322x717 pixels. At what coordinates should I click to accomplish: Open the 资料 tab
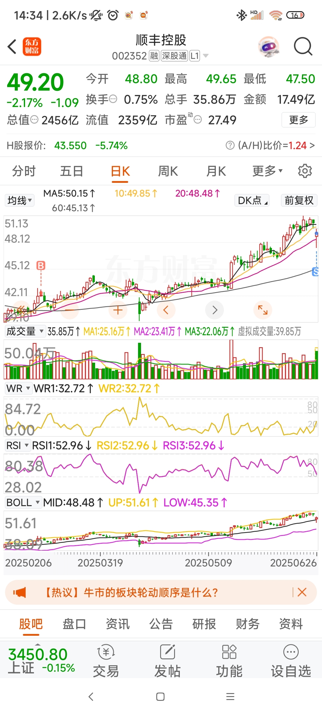click(x=291, y=624)
